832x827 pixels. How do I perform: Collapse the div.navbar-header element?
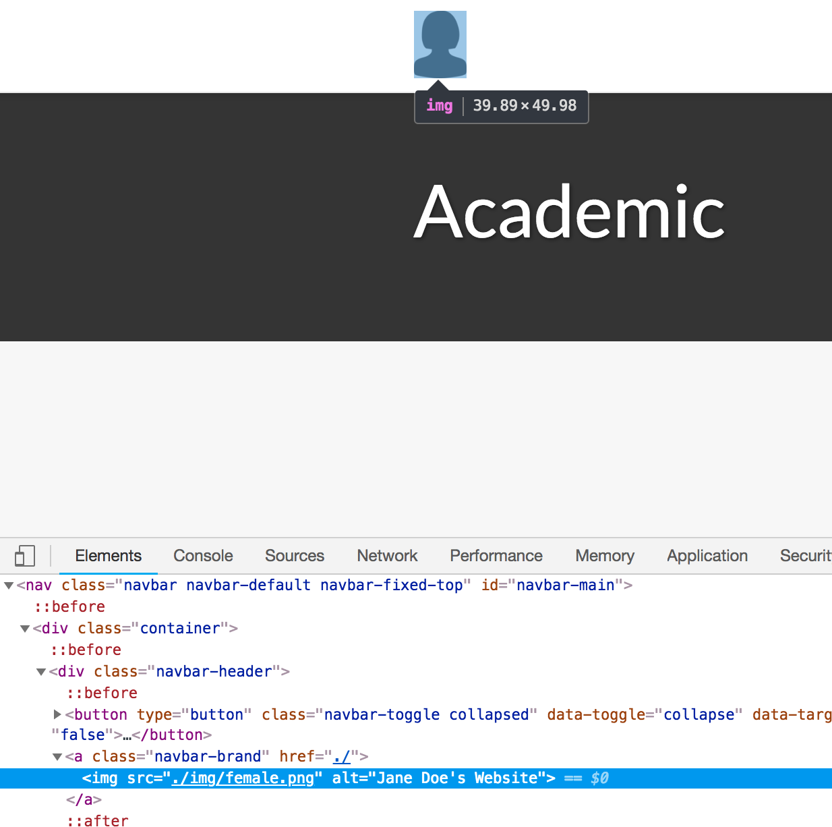40,671
